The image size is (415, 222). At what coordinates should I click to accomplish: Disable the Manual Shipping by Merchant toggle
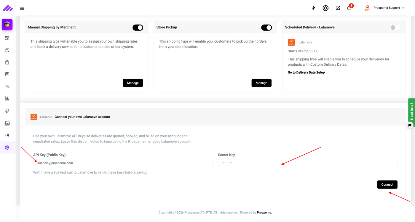pyautogui.click(x=138, y=27)
